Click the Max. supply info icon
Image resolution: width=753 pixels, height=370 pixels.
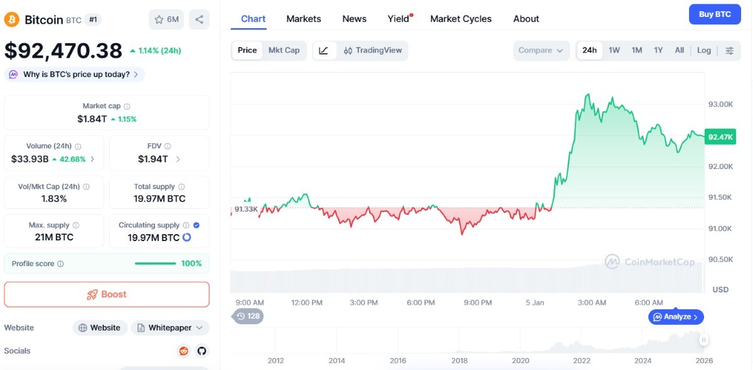(x=76, y=225)
